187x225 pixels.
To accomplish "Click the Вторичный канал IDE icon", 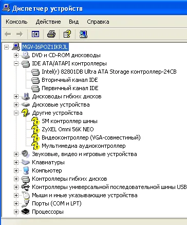I will pyautogui.click(x=35, y=80).
